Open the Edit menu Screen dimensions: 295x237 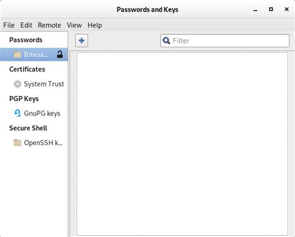click(x=26, y=25)
